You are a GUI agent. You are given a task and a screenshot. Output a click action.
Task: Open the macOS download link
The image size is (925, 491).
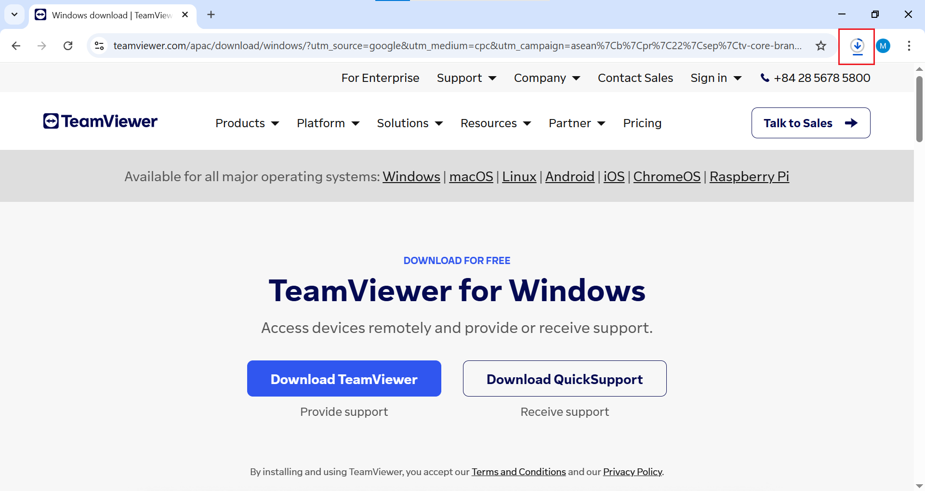[471, 177]
